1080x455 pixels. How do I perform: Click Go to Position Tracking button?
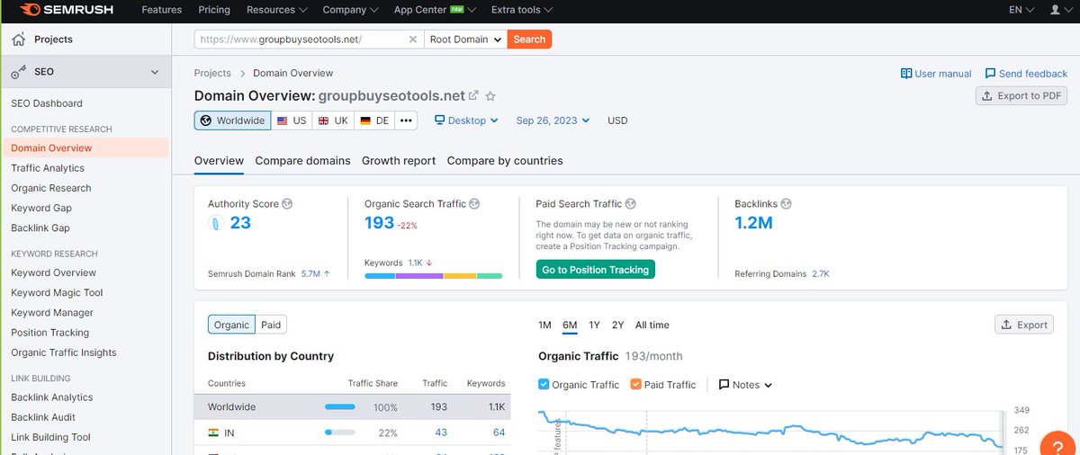[x=595, y=269]
